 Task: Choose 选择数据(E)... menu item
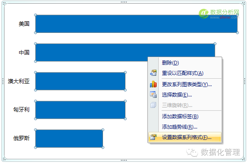177,95
